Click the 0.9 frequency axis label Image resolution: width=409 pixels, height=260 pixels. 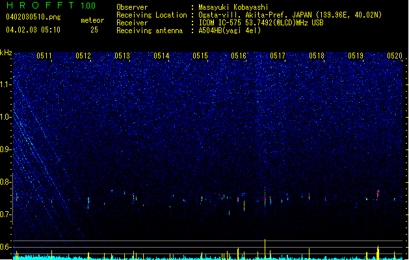coord(5,149)
